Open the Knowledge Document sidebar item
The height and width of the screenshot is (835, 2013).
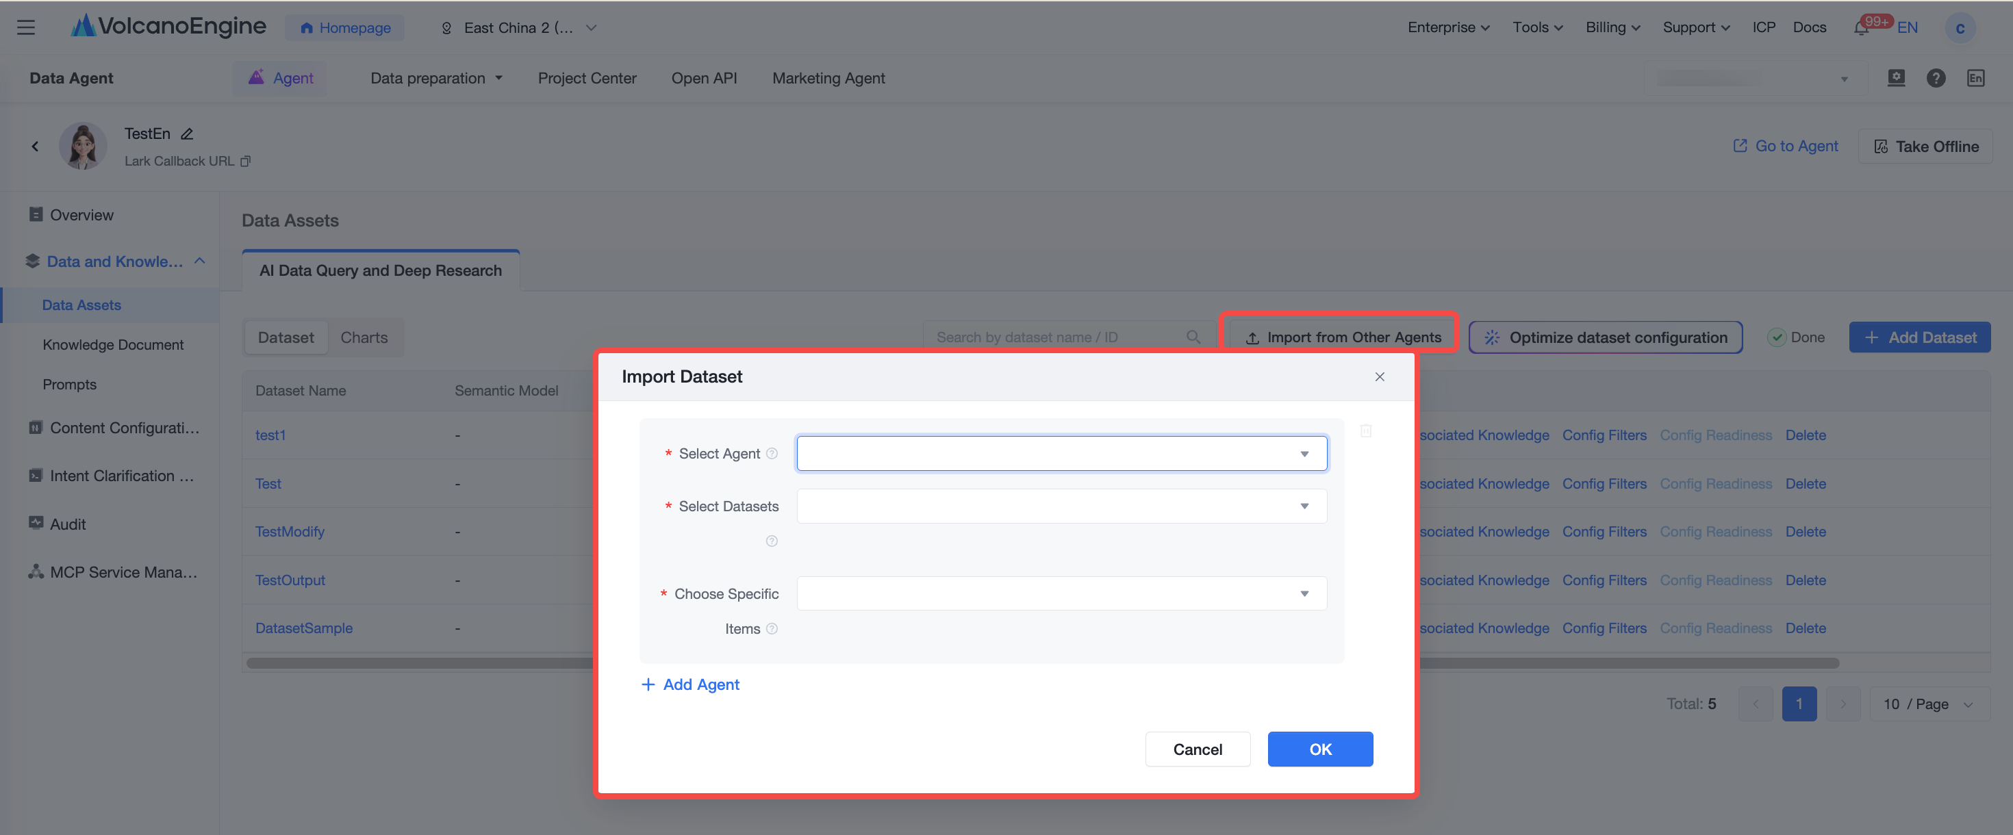point(112,344)
